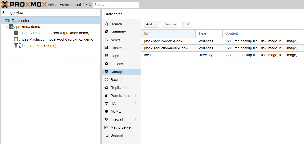The width and height of the screenshot is (304, 144).
Task: Click the Proxmox logo
Action: (x=24, y=4)
